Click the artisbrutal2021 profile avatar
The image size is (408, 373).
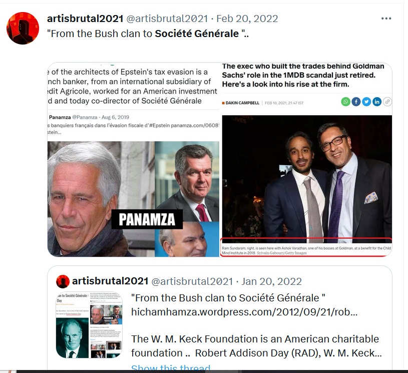(x=23, y=28)
